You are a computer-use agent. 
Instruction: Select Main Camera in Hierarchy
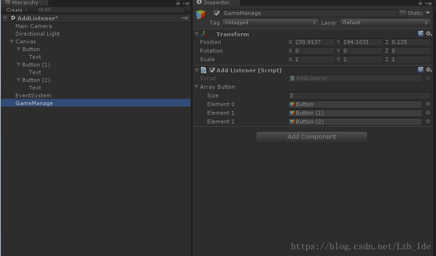(x=34, y=26)
